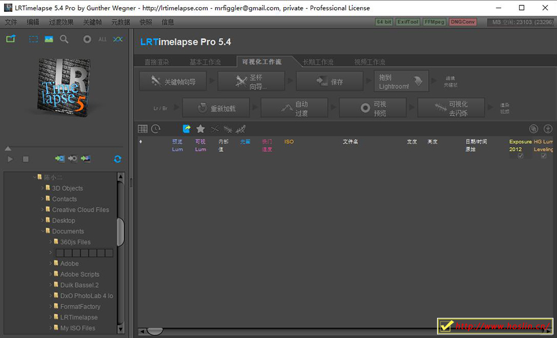Click the 保存 button
This screenshot has width=557, height=338.
(x=330, y=82)
